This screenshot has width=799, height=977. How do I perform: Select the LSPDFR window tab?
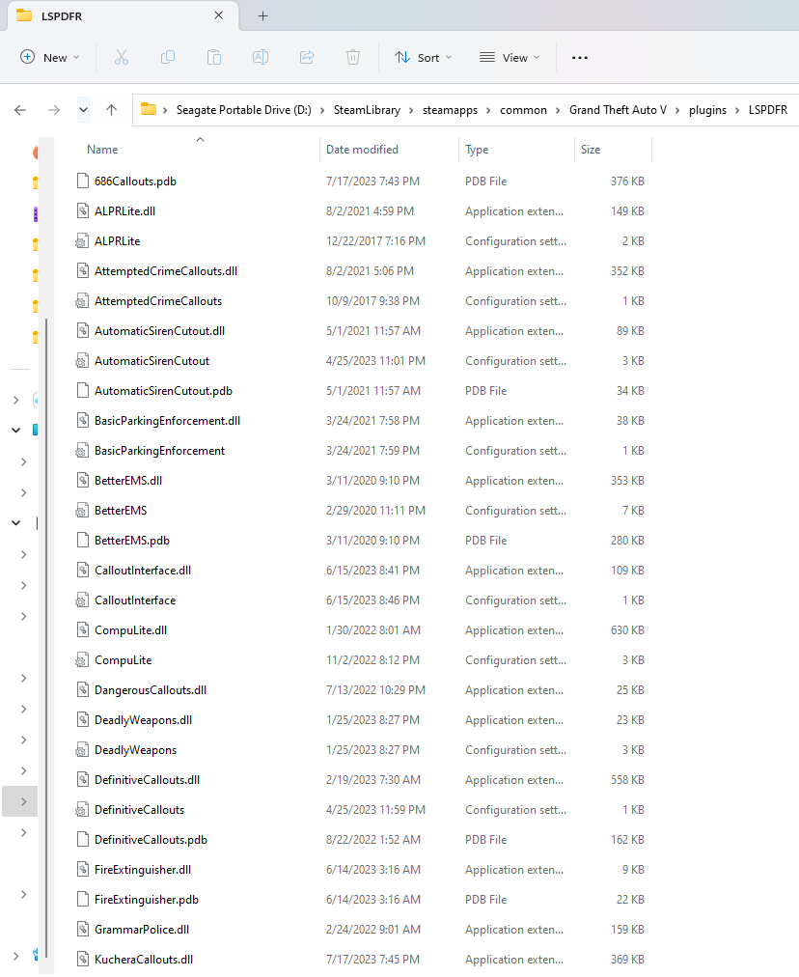point(122,16)
